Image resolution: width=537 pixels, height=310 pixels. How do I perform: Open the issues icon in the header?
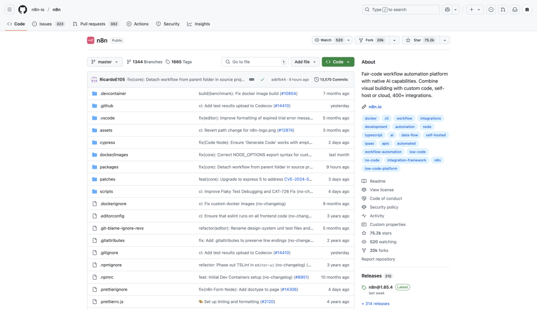click(491, 9)
